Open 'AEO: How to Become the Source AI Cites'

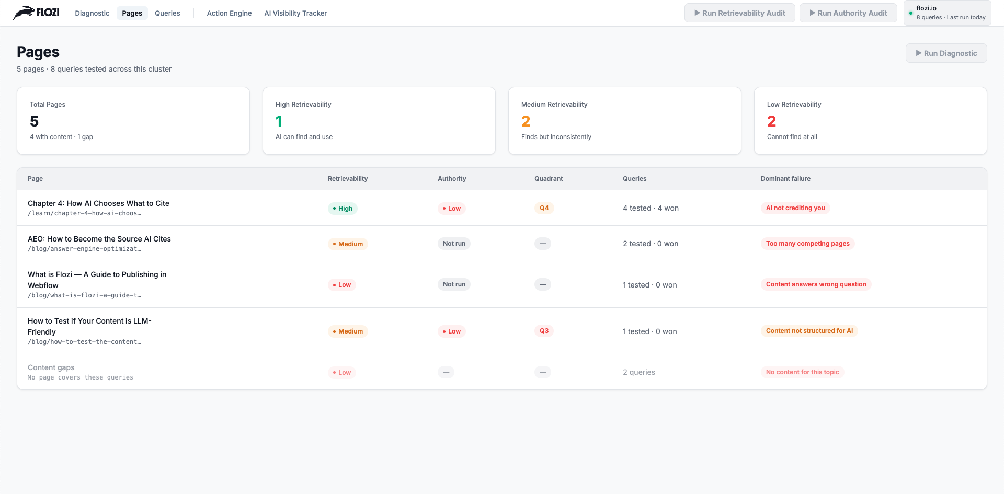[x=99, y=239]
